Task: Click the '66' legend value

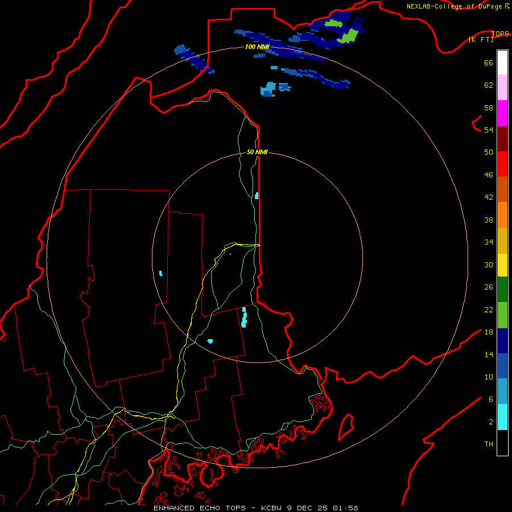Action: tap(489, 63)
